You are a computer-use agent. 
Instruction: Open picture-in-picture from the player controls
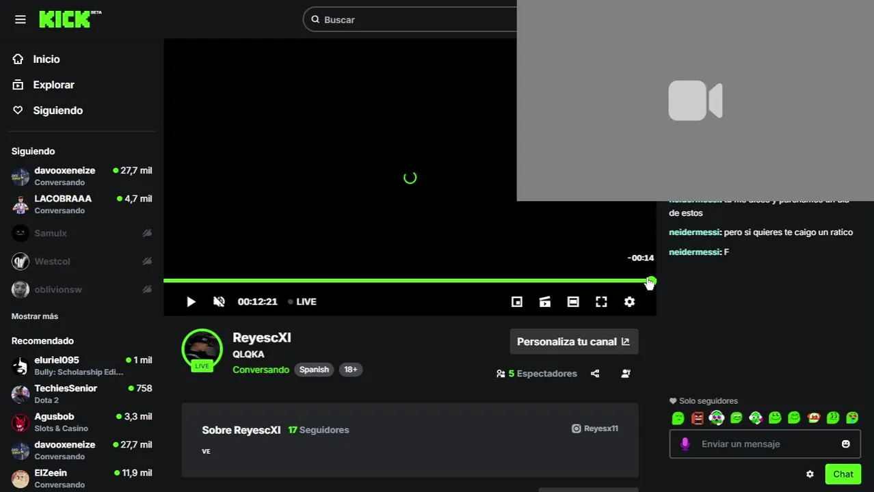(x=517, y=301)
